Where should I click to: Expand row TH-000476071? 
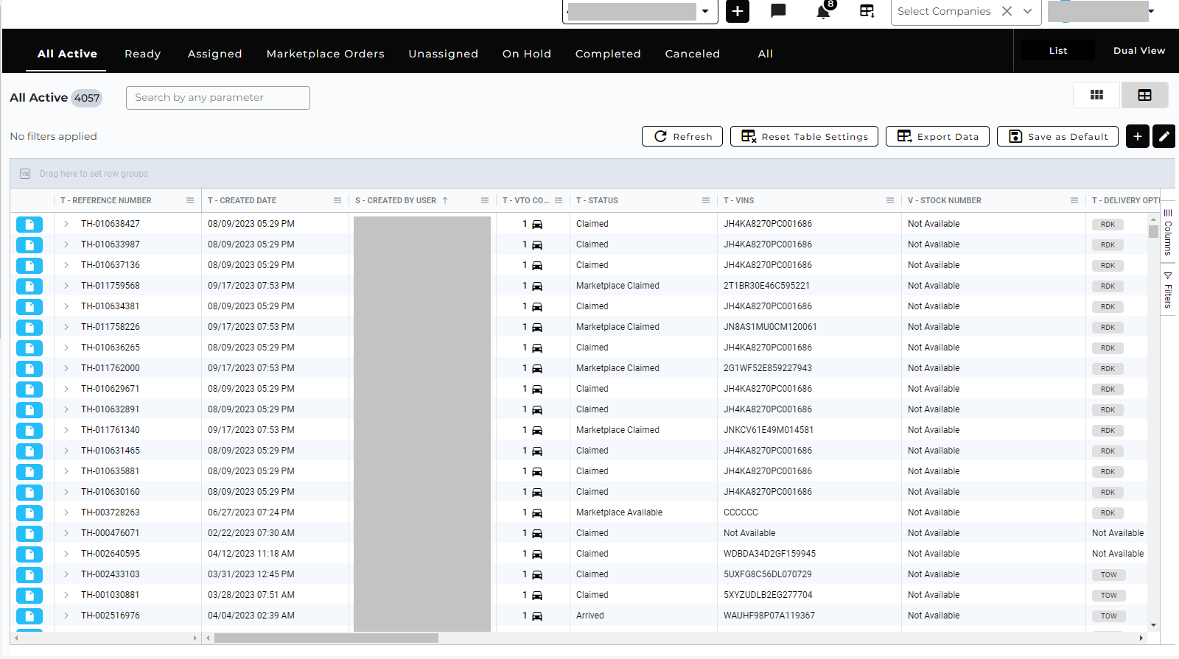(66, 533)
